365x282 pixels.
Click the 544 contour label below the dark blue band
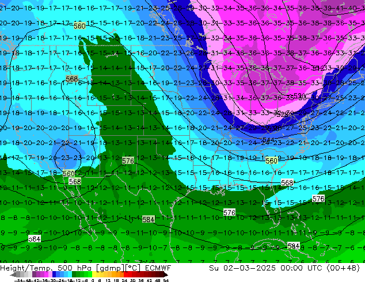click(x=268, y=140)
